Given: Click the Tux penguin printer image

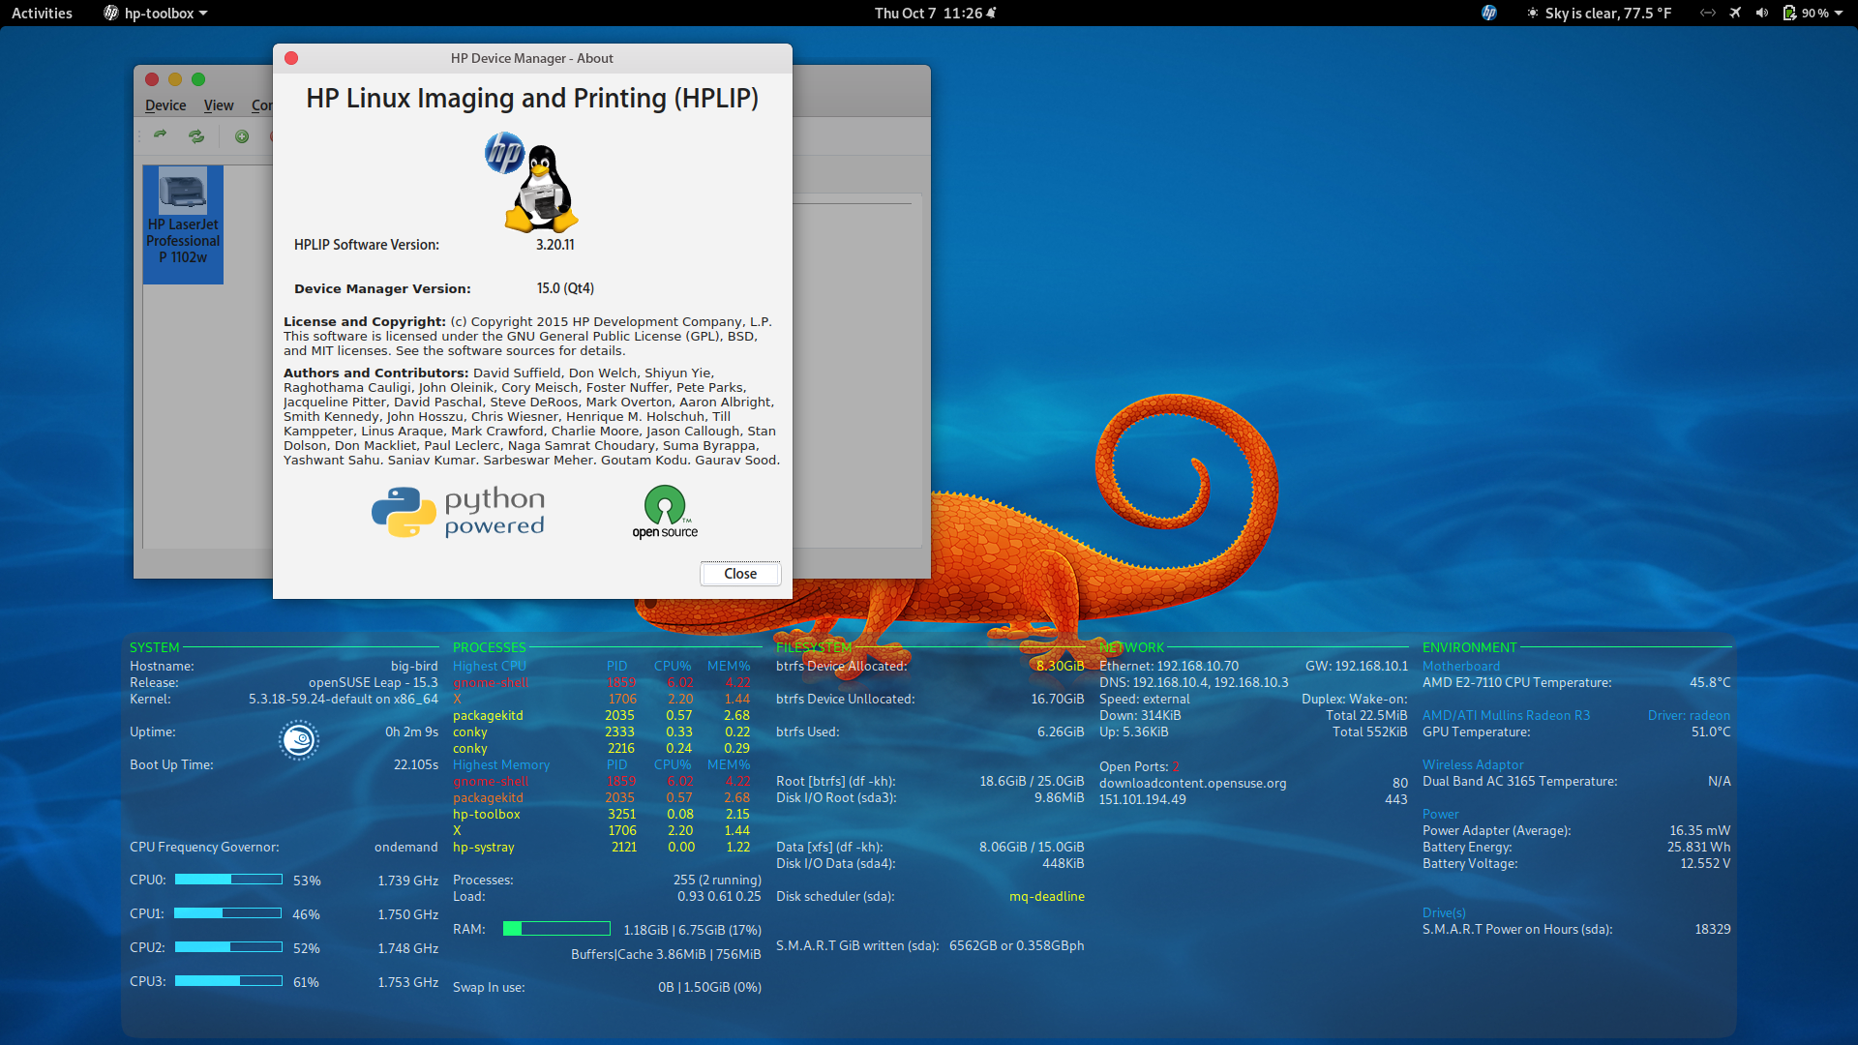Looking at the screenshot, I should point(542,190).
